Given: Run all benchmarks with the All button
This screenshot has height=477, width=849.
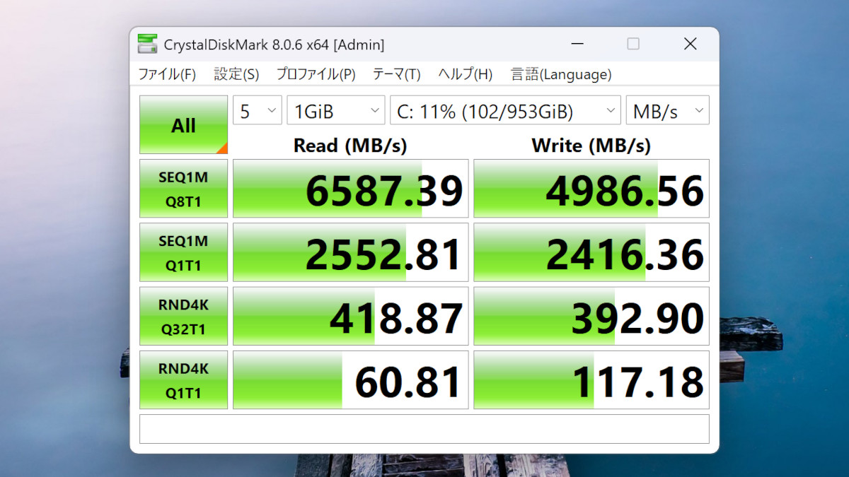Looking at the screenshot, I should (183, 125).
